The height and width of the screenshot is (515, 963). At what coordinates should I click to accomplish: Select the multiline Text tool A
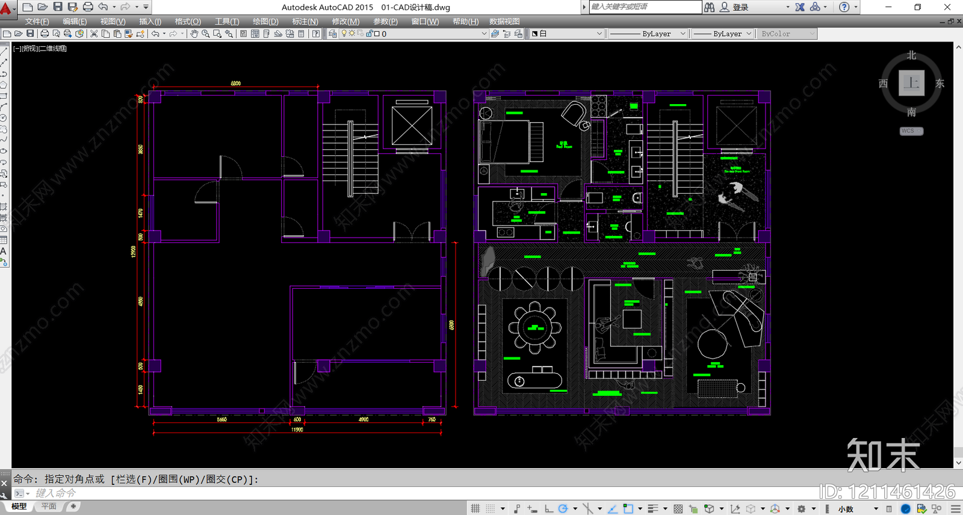pos(4,251)
